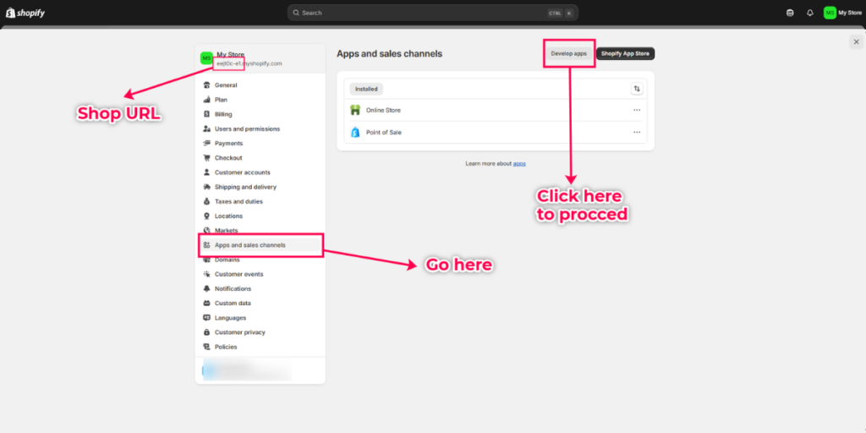Screen dimensions: 866x433
Task: Click the General store icon
Action: (206, 85)
